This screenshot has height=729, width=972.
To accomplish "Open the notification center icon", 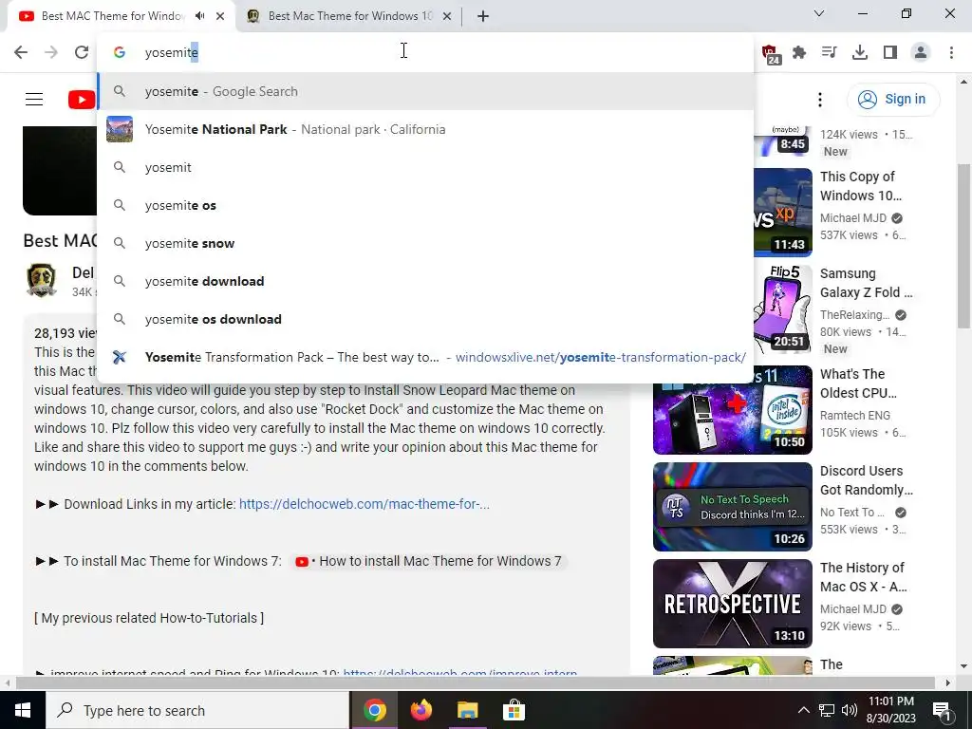I will point(942,710).
